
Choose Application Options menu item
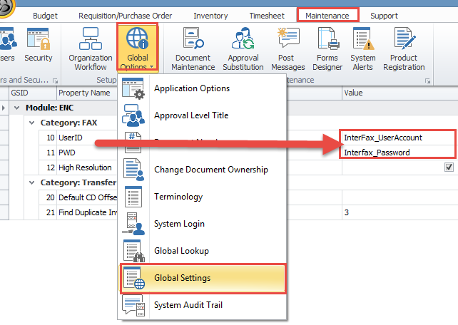tap(191, 88)
